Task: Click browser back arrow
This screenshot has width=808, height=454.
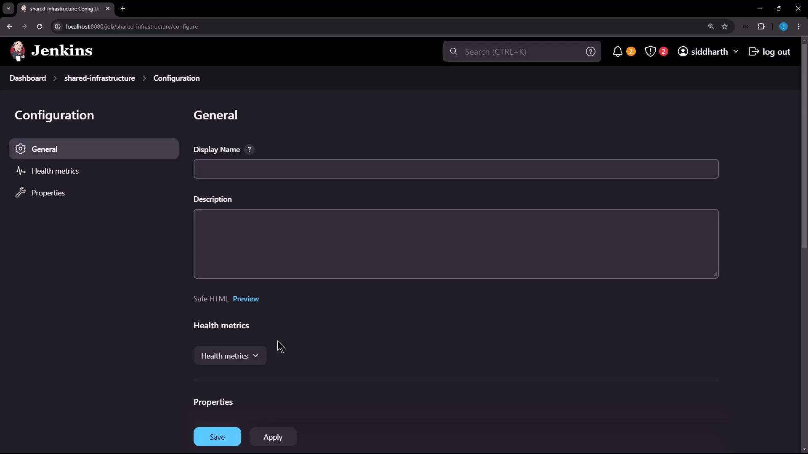Action: 9,26
